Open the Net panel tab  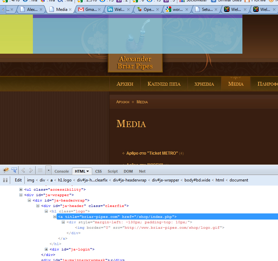(142, 171)
